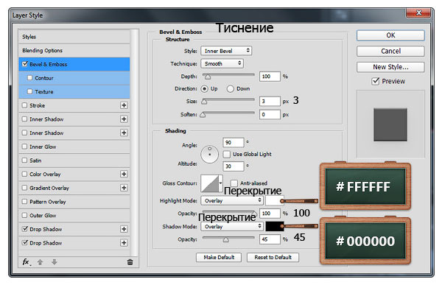
Task: Open the Style dropdown showing Inner Bevel
Action: pyautogui.click(x=226, y=51)
